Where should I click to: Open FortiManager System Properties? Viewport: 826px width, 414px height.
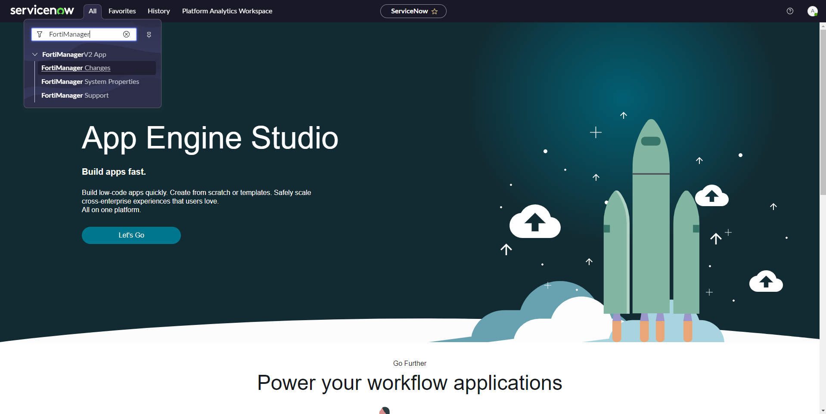[x=90, y=82]
